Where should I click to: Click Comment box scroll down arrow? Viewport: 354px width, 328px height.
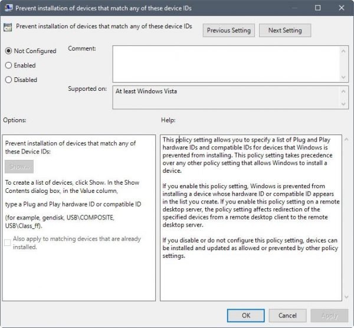pos(343,77)
